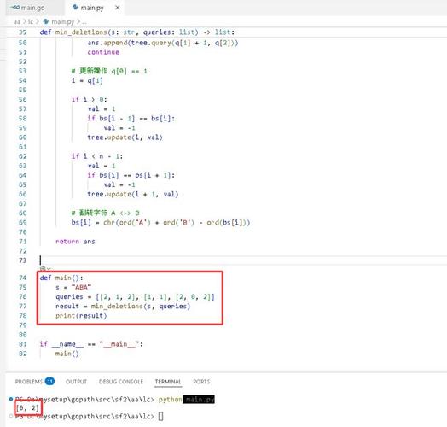Close the main.py tab
The height and width of the screenshot is (427, 447).
point(117,8)
